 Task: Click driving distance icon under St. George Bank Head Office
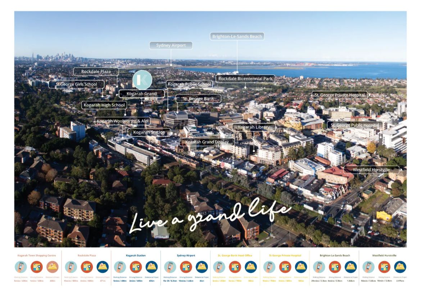235,267
